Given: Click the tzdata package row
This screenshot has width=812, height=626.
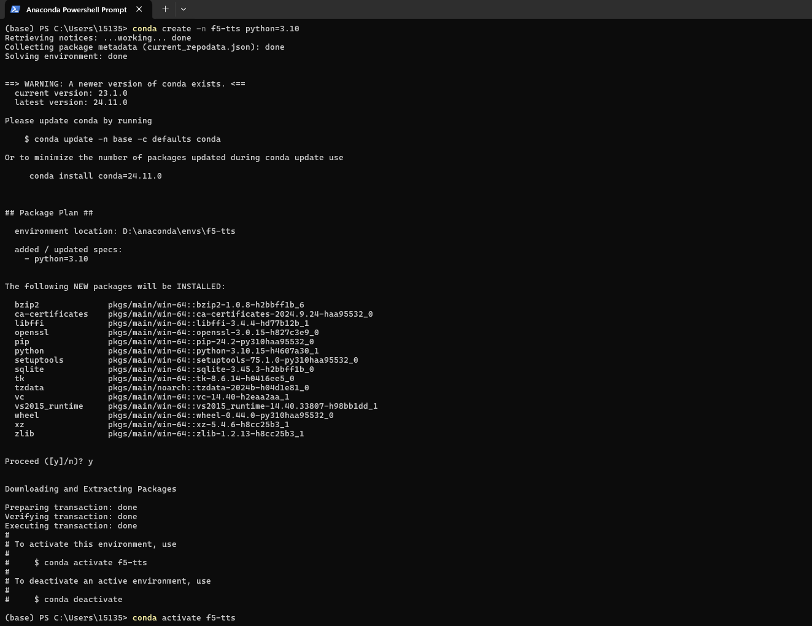Looking at the screenshot, I should (x=162, y=388).
